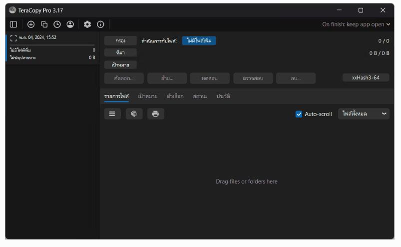Click the info circle icon

point(100,24)
